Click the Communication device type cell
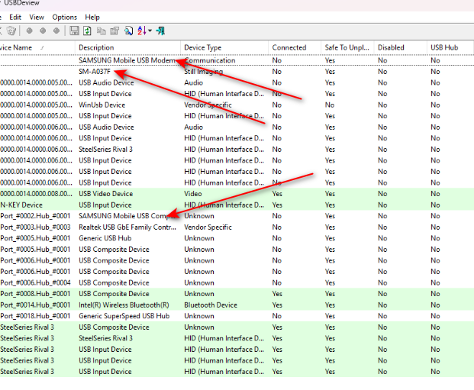Viewport: 474px width, 390px height. 210,60
